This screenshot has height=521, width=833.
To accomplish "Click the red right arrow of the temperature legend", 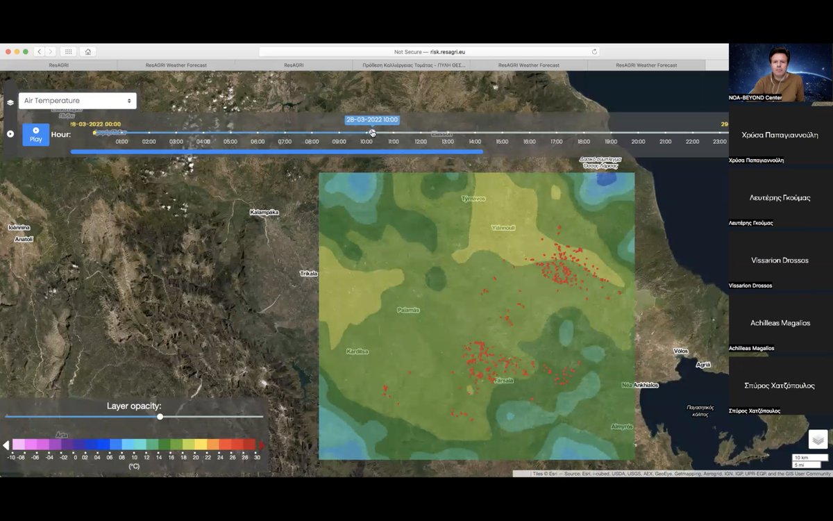I will click(x=262, y=445).
